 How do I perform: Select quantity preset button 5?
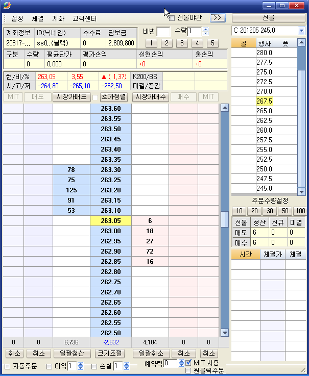click(x=212, y=43)
